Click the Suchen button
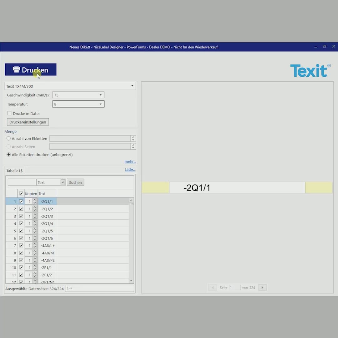Viewport: 338px width, 338px height. (75, 182)
